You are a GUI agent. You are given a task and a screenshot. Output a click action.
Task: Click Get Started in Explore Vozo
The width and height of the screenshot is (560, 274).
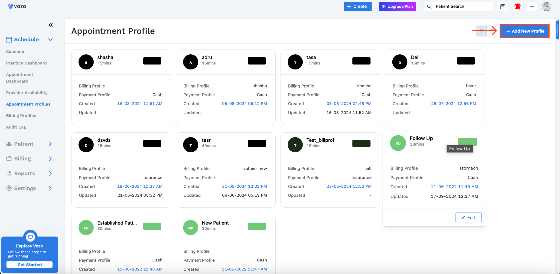tap(30, 265)
